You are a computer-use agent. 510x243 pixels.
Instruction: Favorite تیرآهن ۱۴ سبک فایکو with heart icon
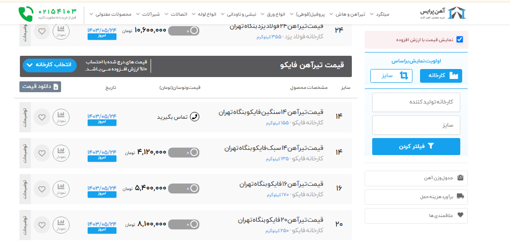pyautogui.click(x=42, y=153)
